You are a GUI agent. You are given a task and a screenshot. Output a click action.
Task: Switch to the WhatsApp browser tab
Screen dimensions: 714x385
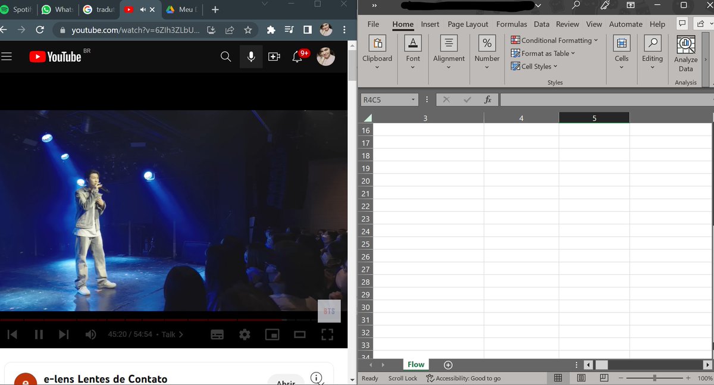(x=57, y=10)
